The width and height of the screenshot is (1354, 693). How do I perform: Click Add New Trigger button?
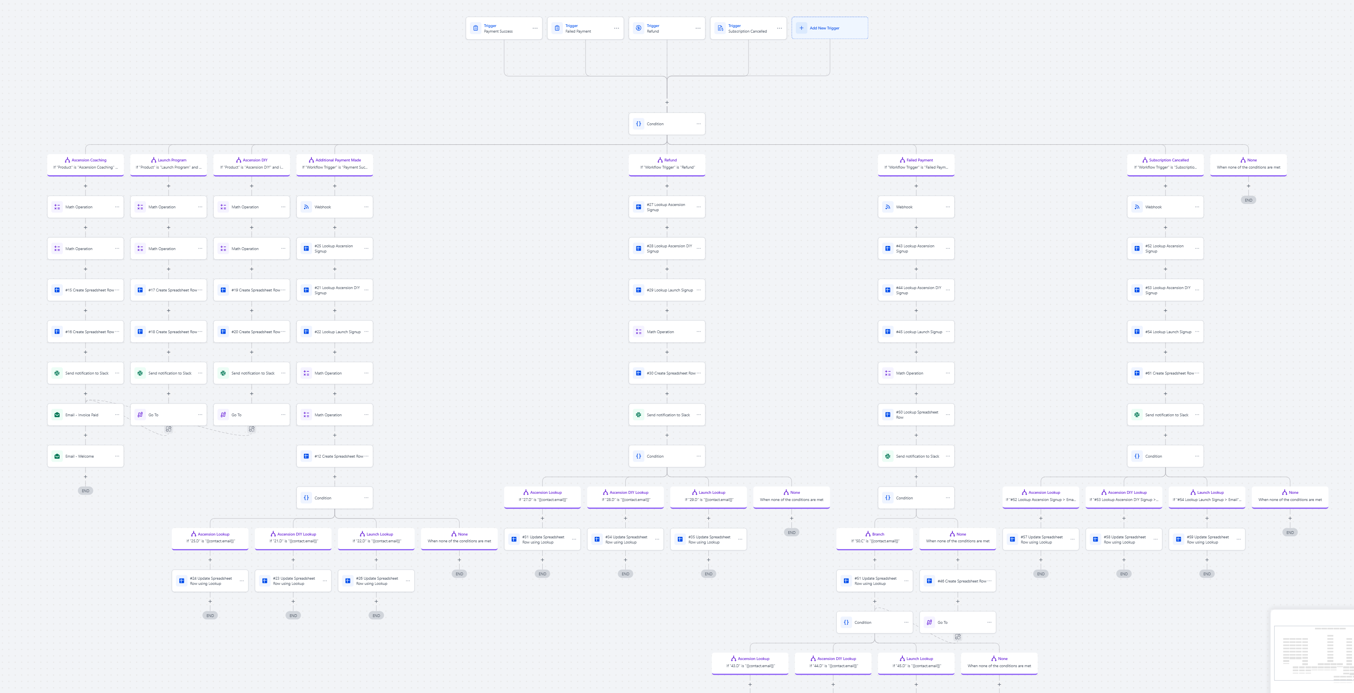click(x=829, y=28)
